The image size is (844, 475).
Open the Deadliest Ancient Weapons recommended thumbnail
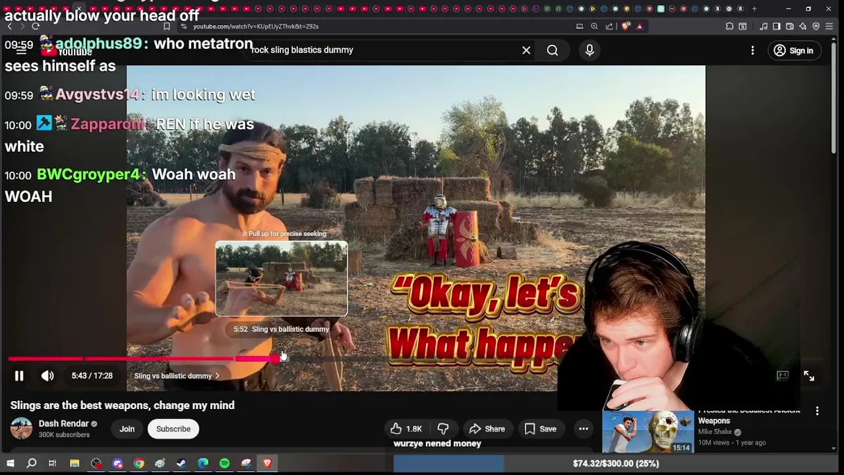(x=648, y=431)
